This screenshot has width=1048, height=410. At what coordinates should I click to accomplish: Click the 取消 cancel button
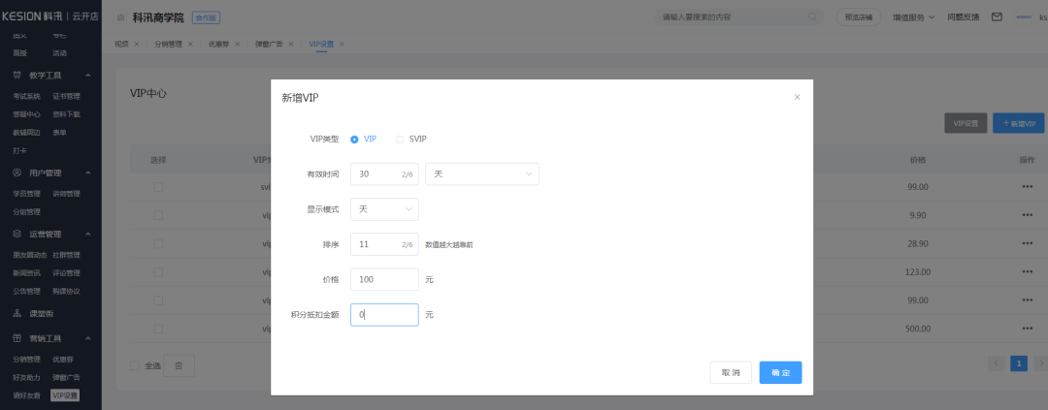tap(731, 372)
